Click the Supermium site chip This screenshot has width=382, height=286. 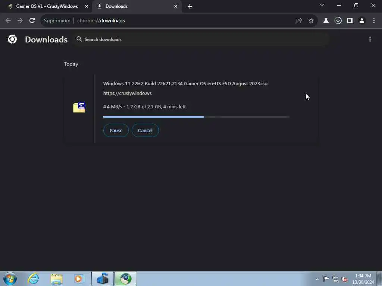click(57, 21)
